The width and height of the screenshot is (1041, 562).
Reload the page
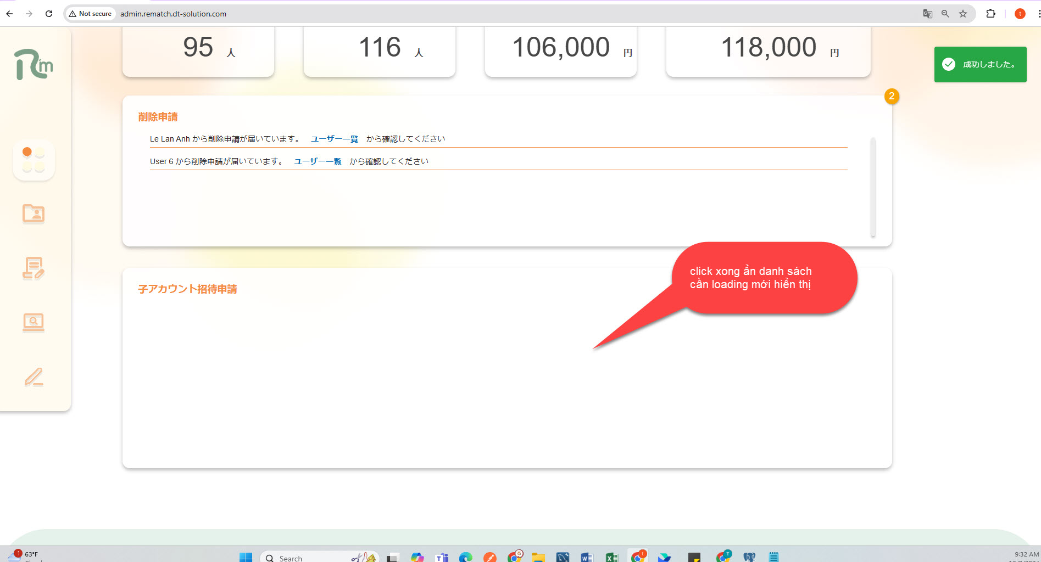point(49,14)
